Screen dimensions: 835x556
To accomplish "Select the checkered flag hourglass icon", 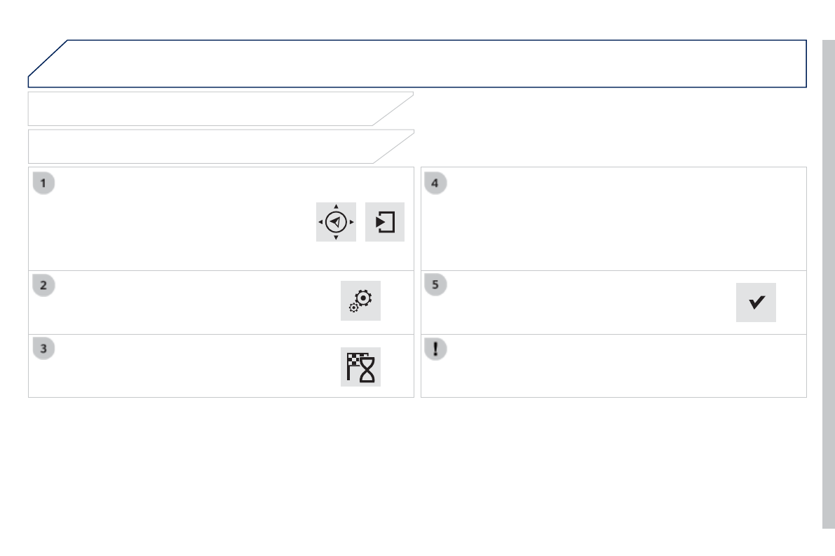I will 360,366.
